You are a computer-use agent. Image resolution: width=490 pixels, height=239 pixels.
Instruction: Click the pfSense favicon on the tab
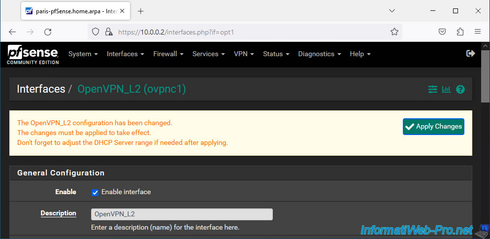[29, 11]
